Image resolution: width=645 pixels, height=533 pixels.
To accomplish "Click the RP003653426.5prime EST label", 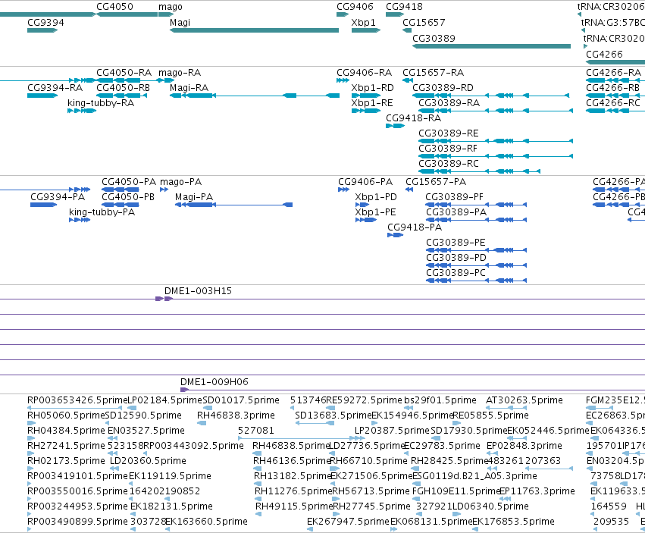I will [77, 400].
